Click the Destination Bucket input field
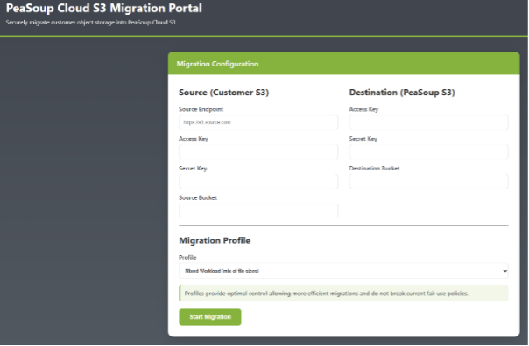529x346 pixels. [428, 182]
